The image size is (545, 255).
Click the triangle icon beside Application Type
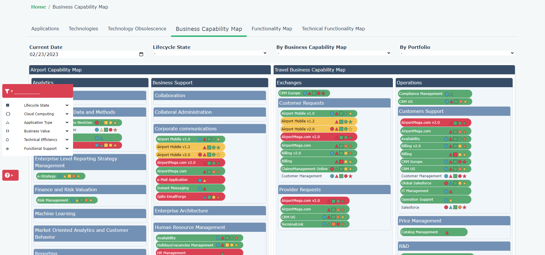coord(8,123)
